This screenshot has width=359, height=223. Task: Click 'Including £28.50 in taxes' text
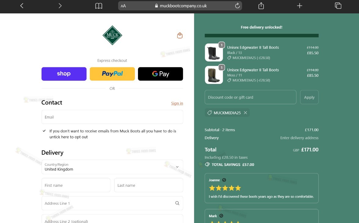click(226, 157)
